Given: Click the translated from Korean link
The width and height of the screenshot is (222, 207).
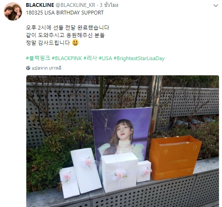Looking at the screenshot, I should click(x=47, y=68).
